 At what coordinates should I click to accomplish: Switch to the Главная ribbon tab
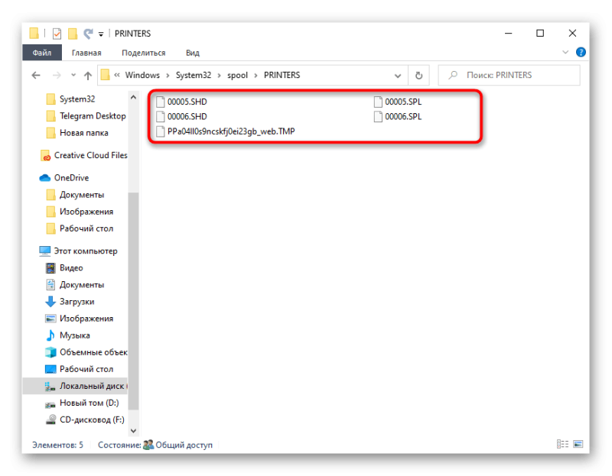(86, 53)
